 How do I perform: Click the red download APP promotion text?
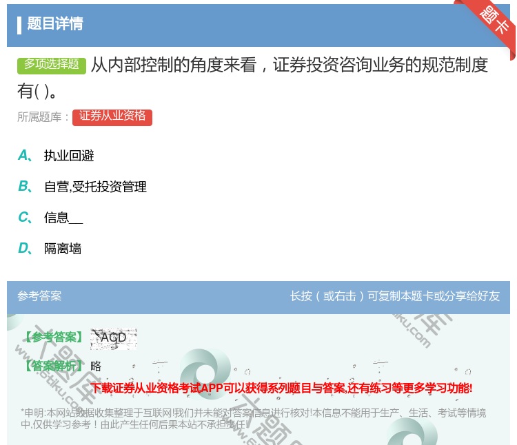281,388
